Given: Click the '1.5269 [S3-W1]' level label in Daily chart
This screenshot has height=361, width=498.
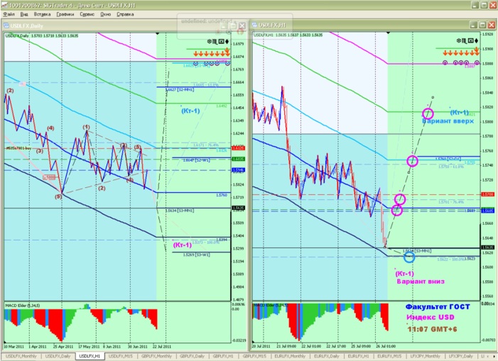Looking at the screenshot, I should tap(196, 255).
